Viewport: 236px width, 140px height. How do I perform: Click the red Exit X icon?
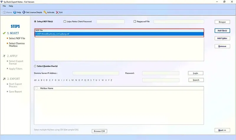tap(57, 12)
